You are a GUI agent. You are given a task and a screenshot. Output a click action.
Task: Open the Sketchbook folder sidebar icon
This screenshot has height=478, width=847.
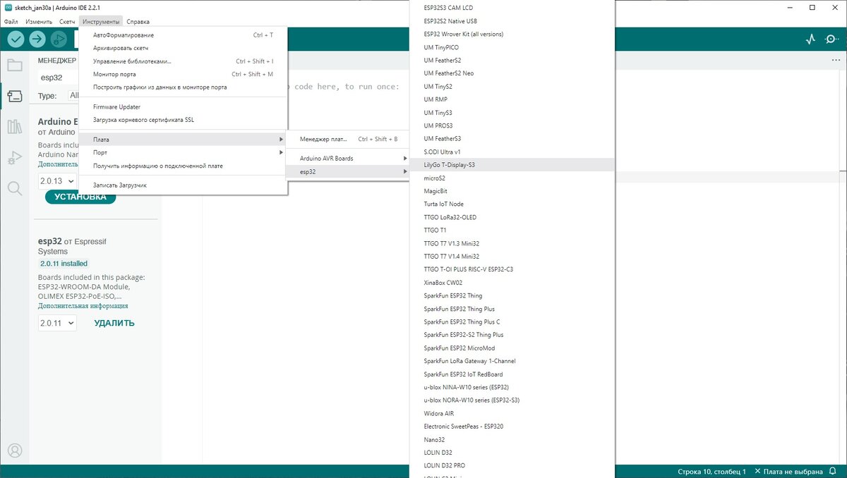coord(14,66)
